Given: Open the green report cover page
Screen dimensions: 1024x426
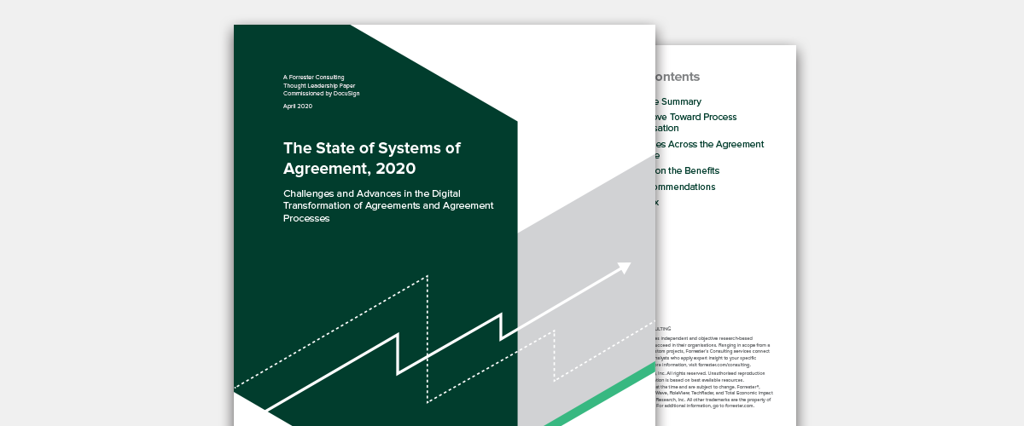Looking at the screenshot, I should 444,225.
